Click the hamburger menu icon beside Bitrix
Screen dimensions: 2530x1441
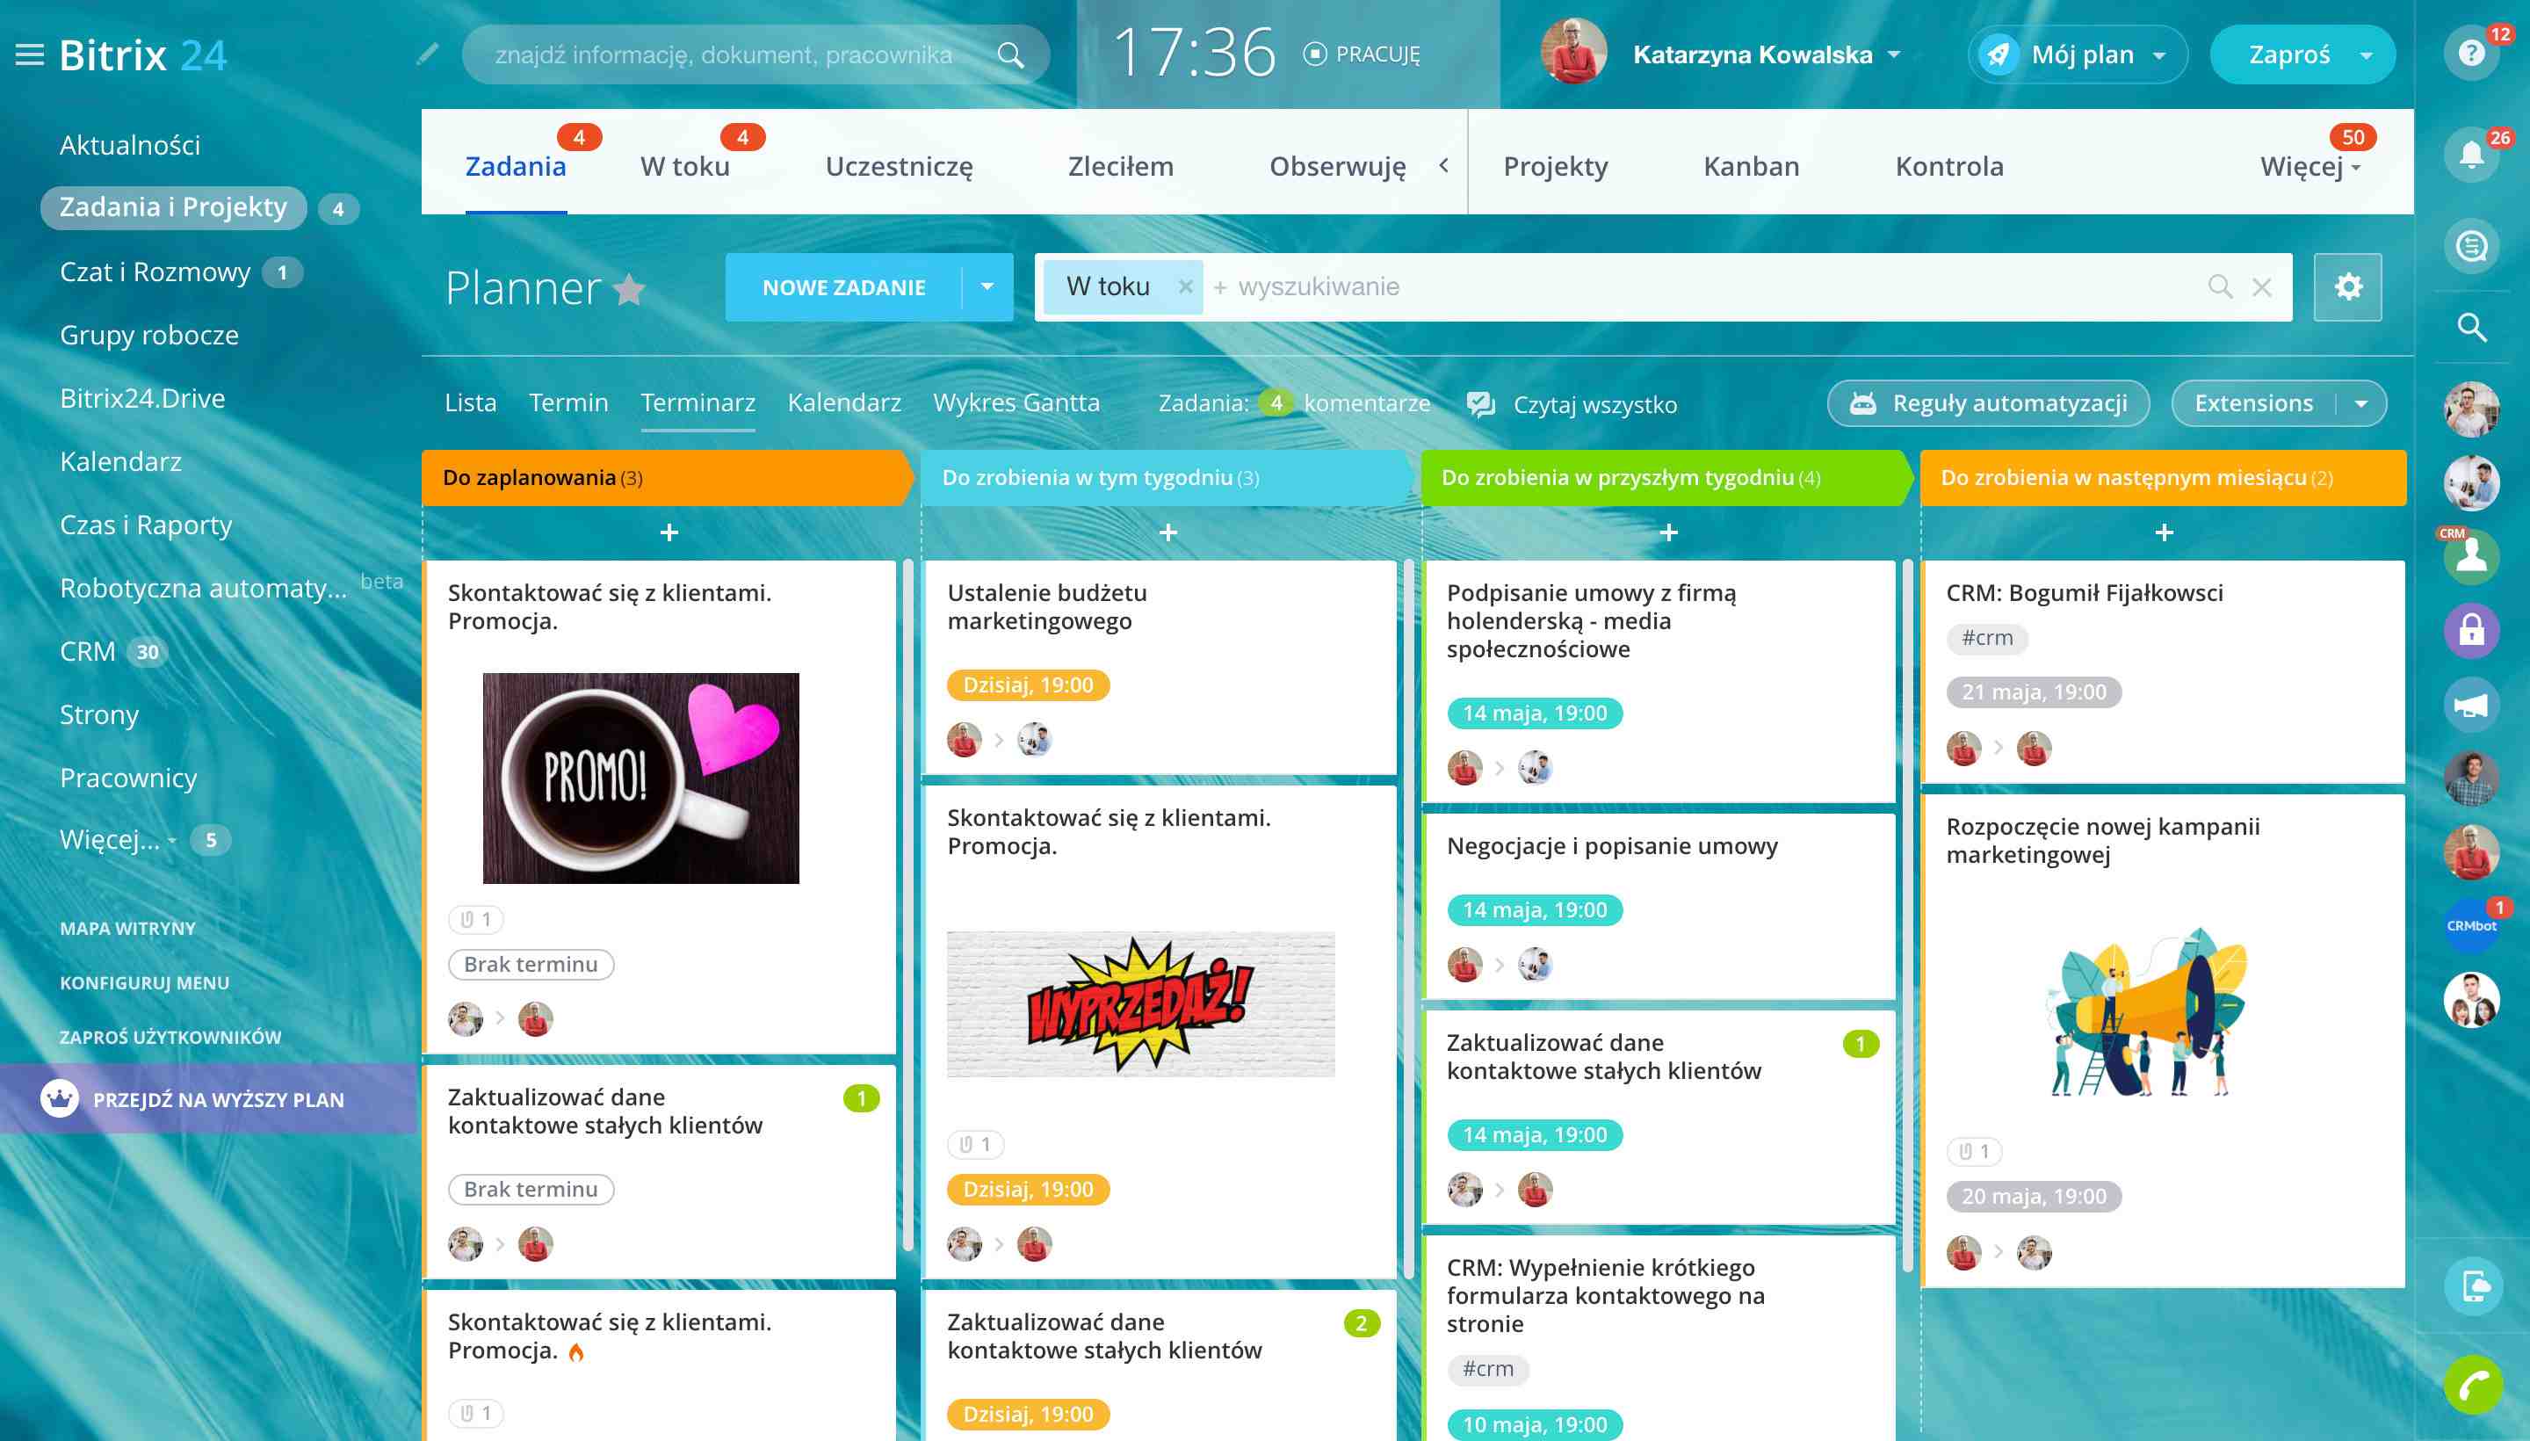[30, 54]
